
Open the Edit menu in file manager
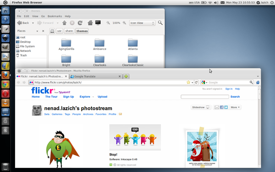[27, 16]
